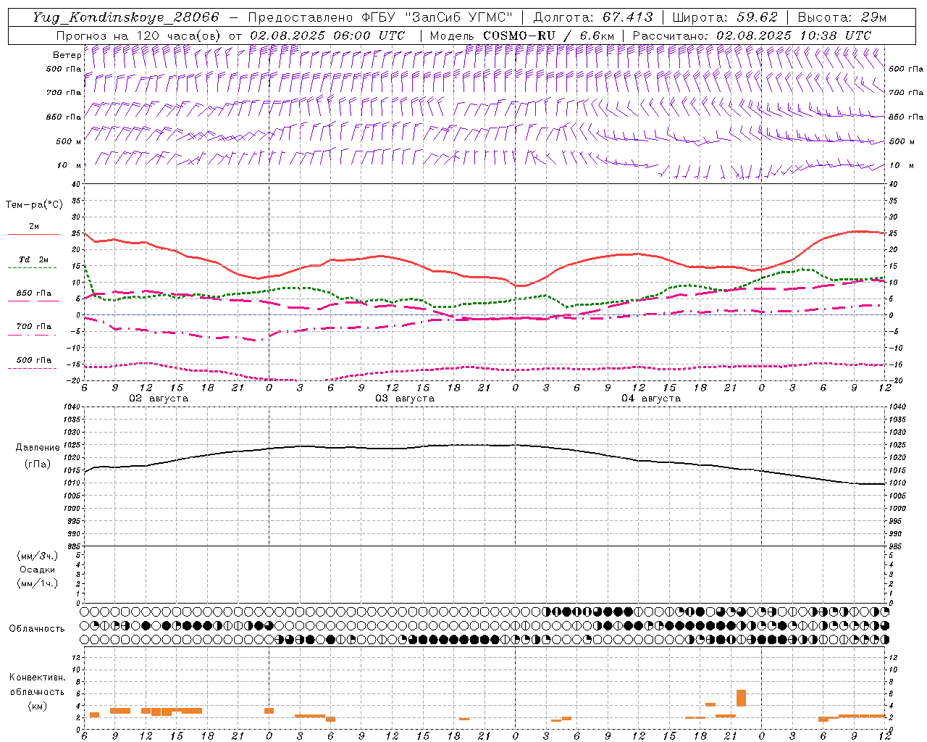Click the (мм/3ч.) precipitation unit label

click(x=38, y=556)
